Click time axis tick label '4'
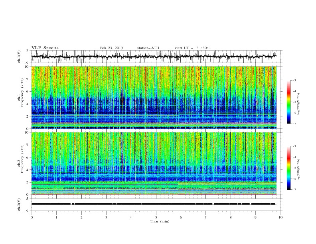The height and width of the screenshot is (244, 316). (x=131, y=217)
